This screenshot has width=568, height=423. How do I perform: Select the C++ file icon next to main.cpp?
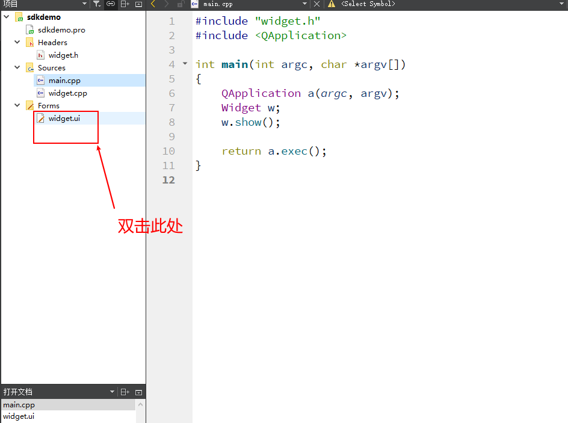[193, 4]
